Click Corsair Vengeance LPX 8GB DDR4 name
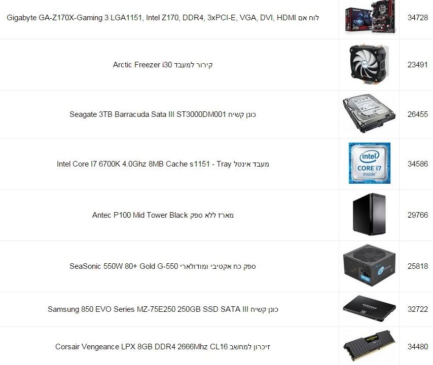 pyautogui.click(x=163, y=347)
